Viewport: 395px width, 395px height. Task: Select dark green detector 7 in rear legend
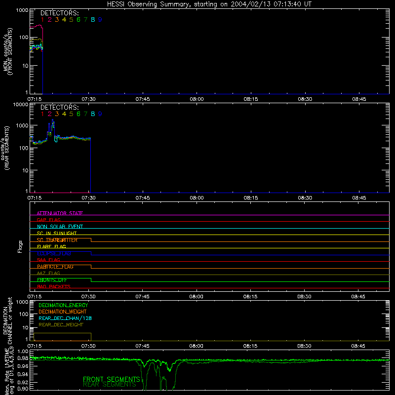tap(85, 114)
